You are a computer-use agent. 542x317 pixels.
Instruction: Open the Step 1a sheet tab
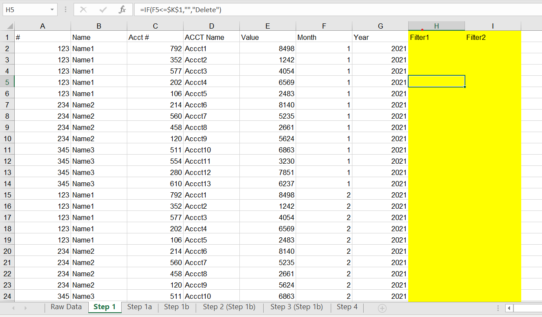pyautogui.click(x=139, y=307)
